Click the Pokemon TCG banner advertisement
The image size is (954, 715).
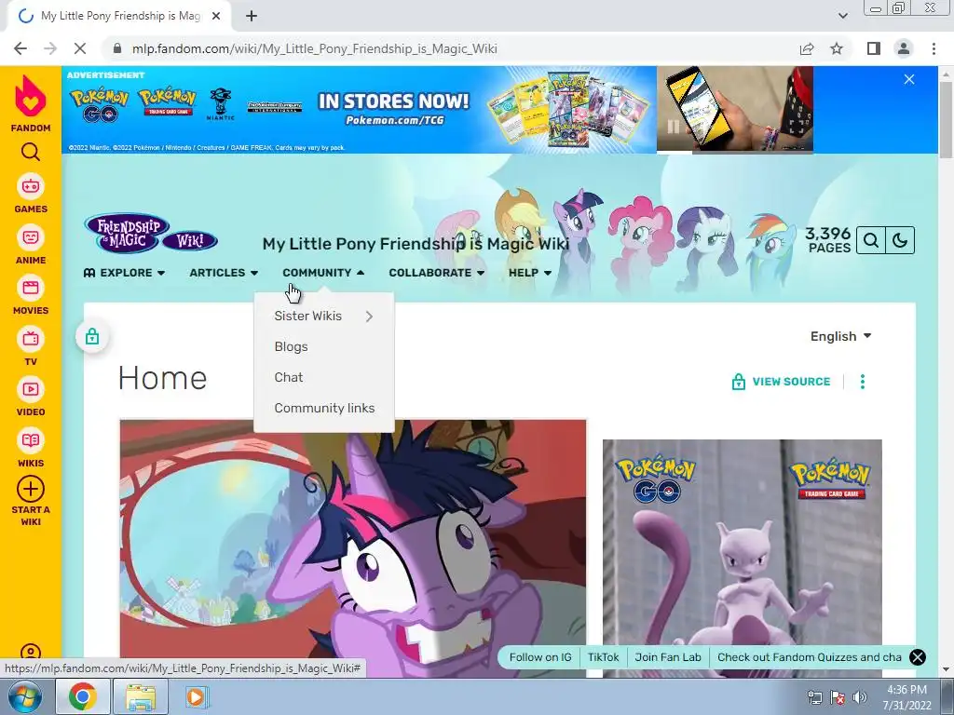click(x=359, y=110)
